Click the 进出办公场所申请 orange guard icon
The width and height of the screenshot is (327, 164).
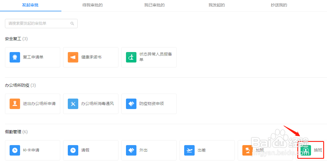[x=15, y=104]
